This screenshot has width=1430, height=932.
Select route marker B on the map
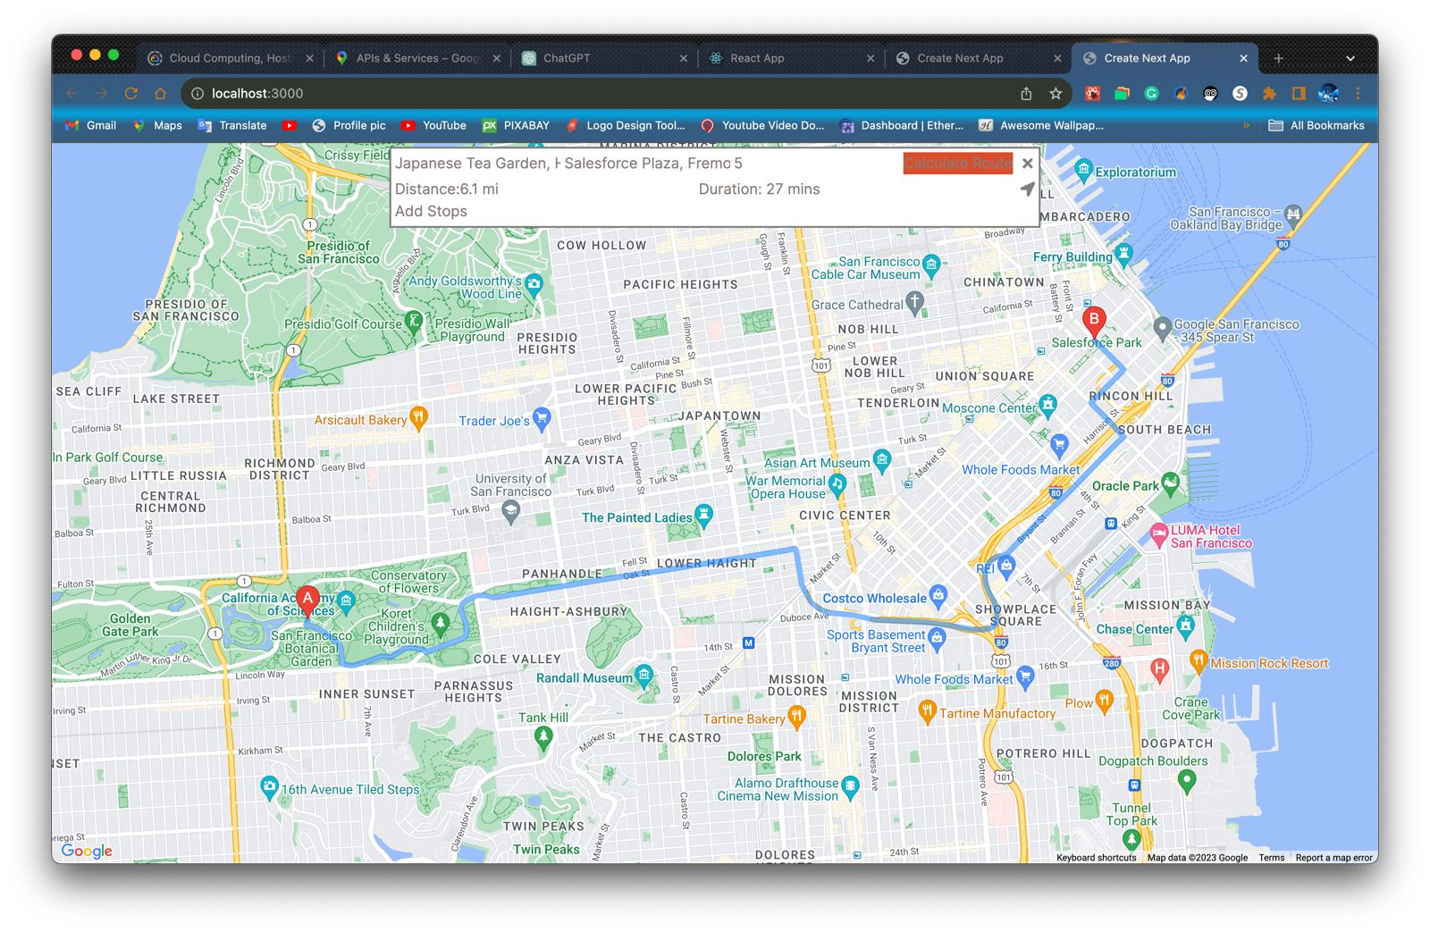1094,322
